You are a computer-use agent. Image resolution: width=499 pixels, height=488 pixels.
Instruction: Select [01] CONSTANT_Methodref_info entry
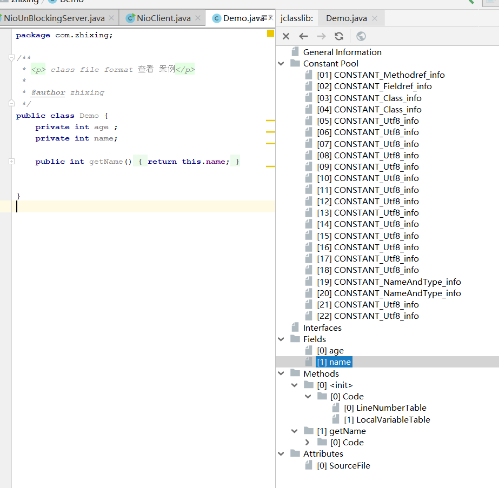coord(381,75)
